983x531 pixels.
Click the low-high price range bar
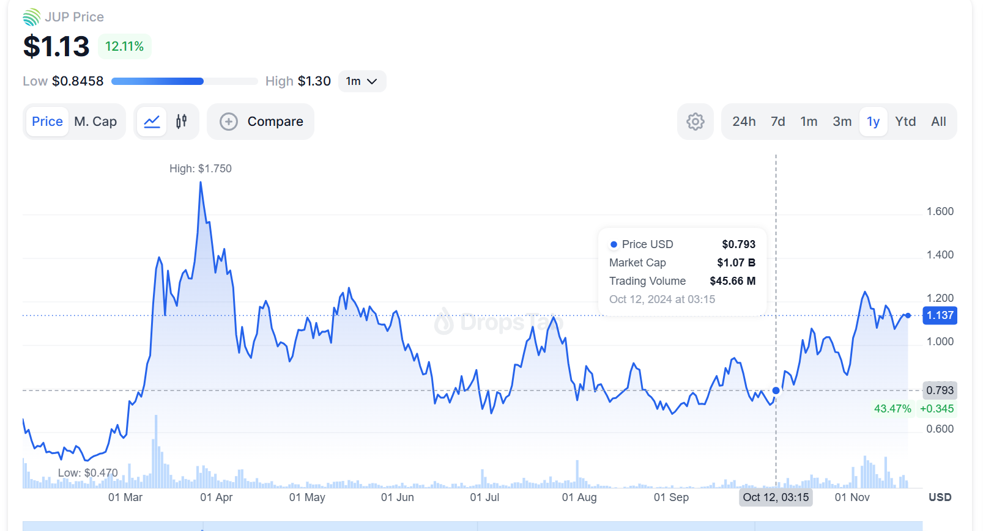[x=184, y=81]
